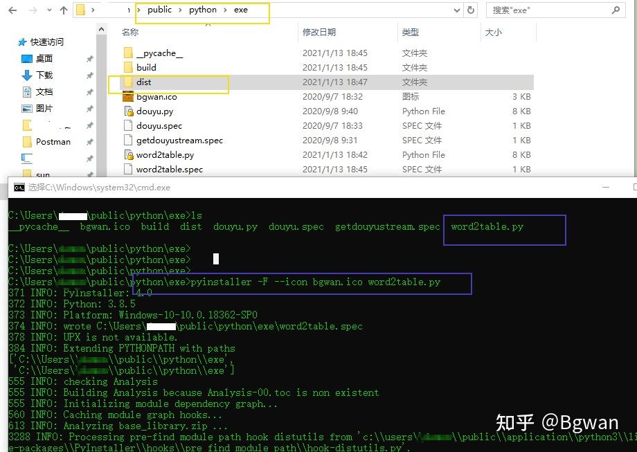Image resolution: width=637 pixels, height=452 pixels.
Task: Open 文档 in quick access
Action: 44,92
